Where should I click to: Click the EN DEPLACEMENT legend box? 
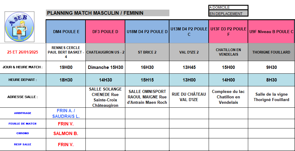coord(228,14)
